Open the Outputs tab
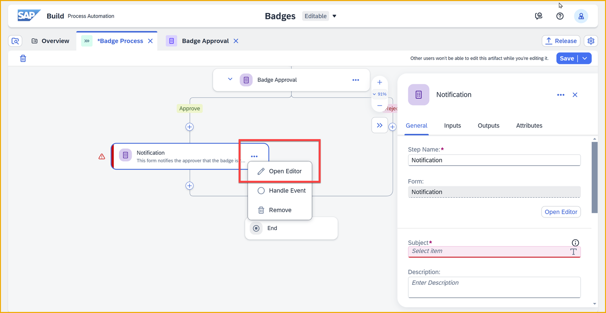 point(489,125)
